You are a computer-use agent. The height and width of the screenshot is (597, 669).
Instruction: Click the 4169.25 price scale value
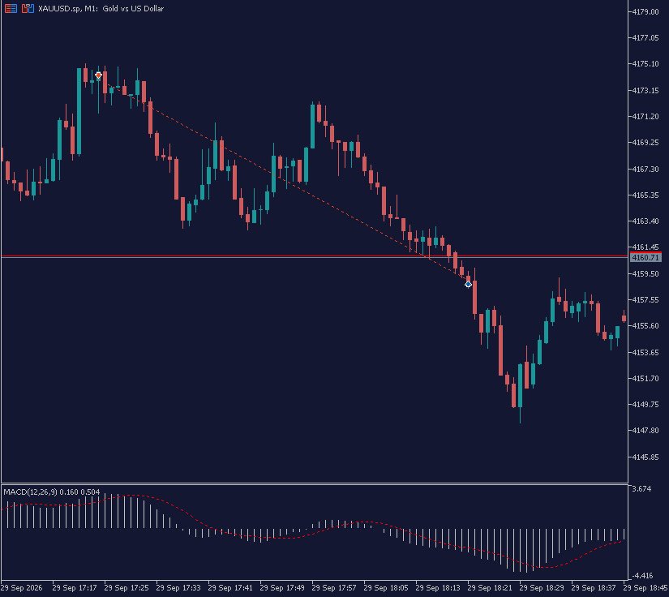tap(645, 143)
